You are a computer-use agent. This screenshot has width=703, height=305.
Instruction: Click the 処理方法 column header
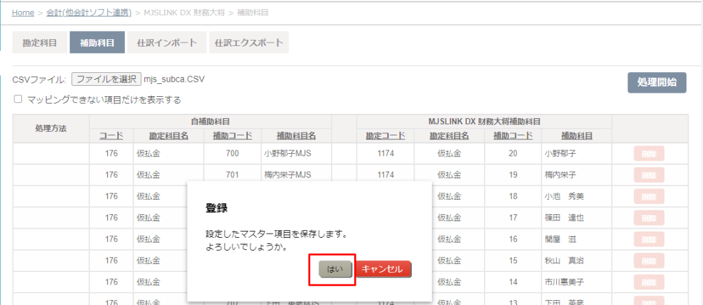(51, 128)
